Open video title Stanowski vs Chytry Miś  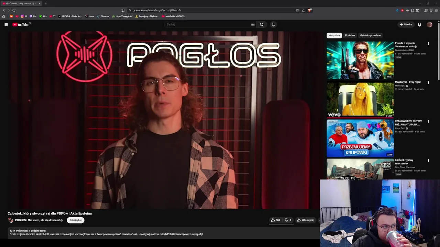coord(408,123)
